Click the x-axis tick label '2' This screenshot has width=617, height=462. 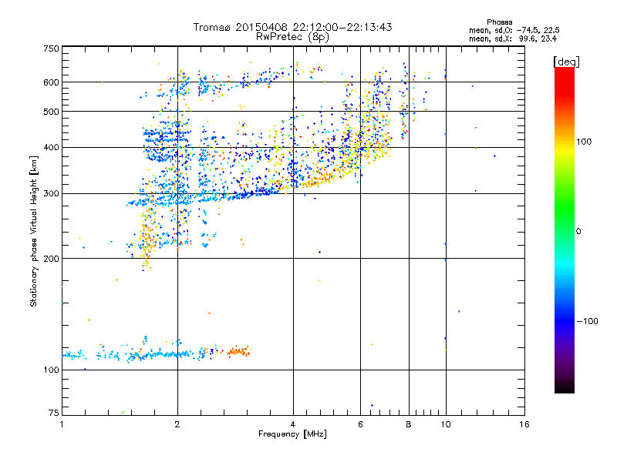177,424
